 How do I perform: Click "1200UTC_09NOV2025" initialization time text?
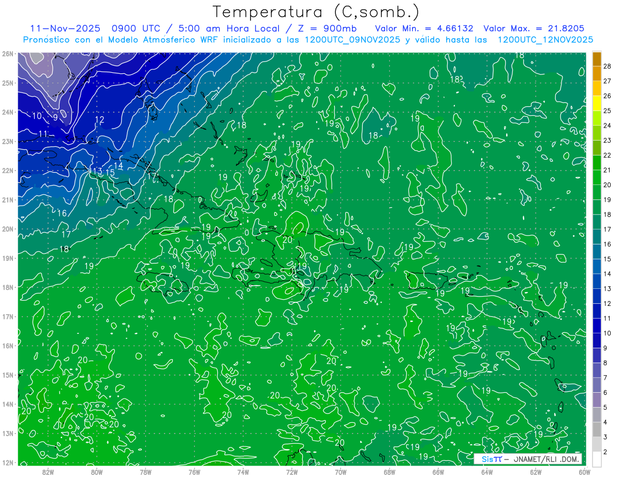click(352, 40)
